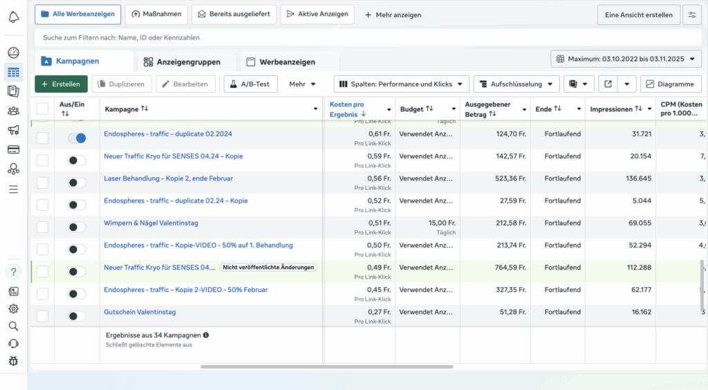Open the Spalten: Performance und Klicks dropdown
The width and height of the screenshot is (708, 390).
pos(401,84)
